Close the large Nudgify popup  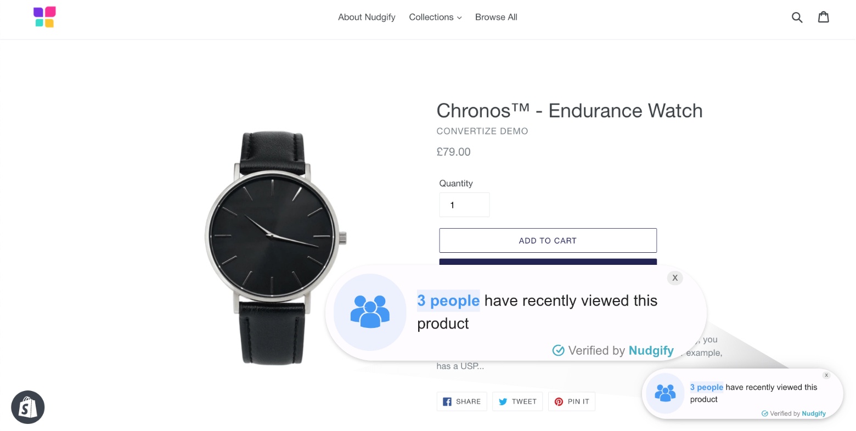[675, 278]
